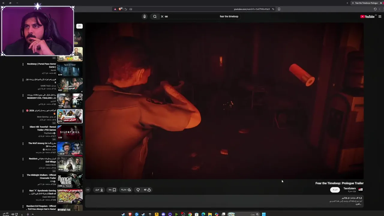Image resolution: width=384 pixels, height=216 pixels.
Task: Open the YouTube hamburger guide menu
Action: pos(380,16)
